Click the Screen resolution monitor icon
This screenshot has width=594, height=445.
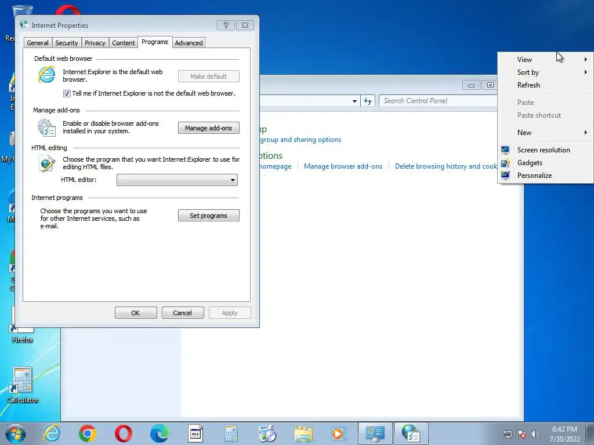[505, 150]
